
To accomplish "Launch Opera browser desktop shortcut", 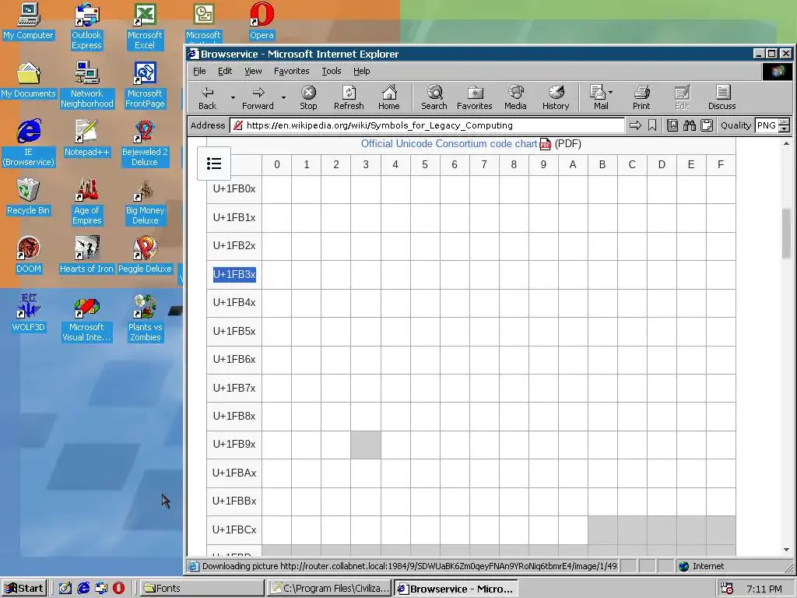I will [262, 21].
